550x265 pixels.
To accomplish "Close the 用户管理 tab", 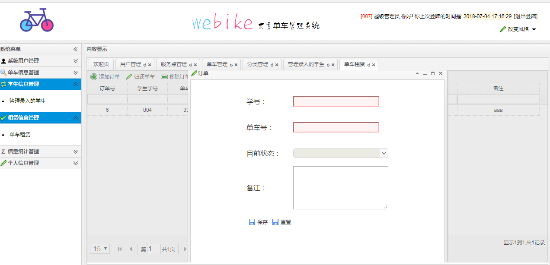I will [150, 65].
